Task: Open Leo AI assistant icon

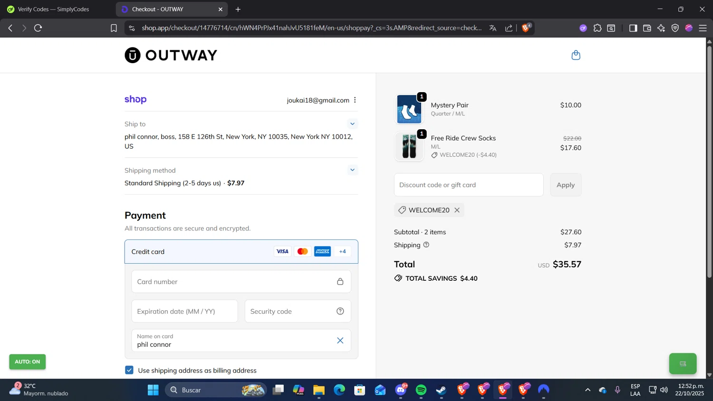Action: pos(661,28)
